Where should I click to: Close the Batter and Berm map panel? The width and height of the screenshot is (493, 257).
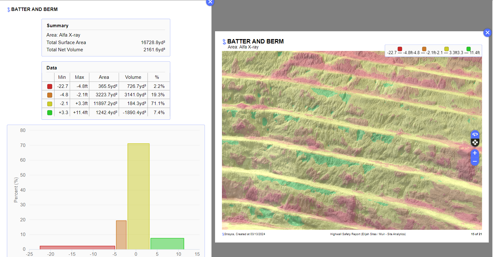[x=487, y=33]
